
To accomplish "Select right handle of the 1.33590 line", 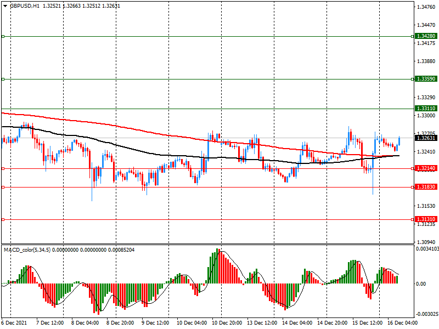I will 413,80.
